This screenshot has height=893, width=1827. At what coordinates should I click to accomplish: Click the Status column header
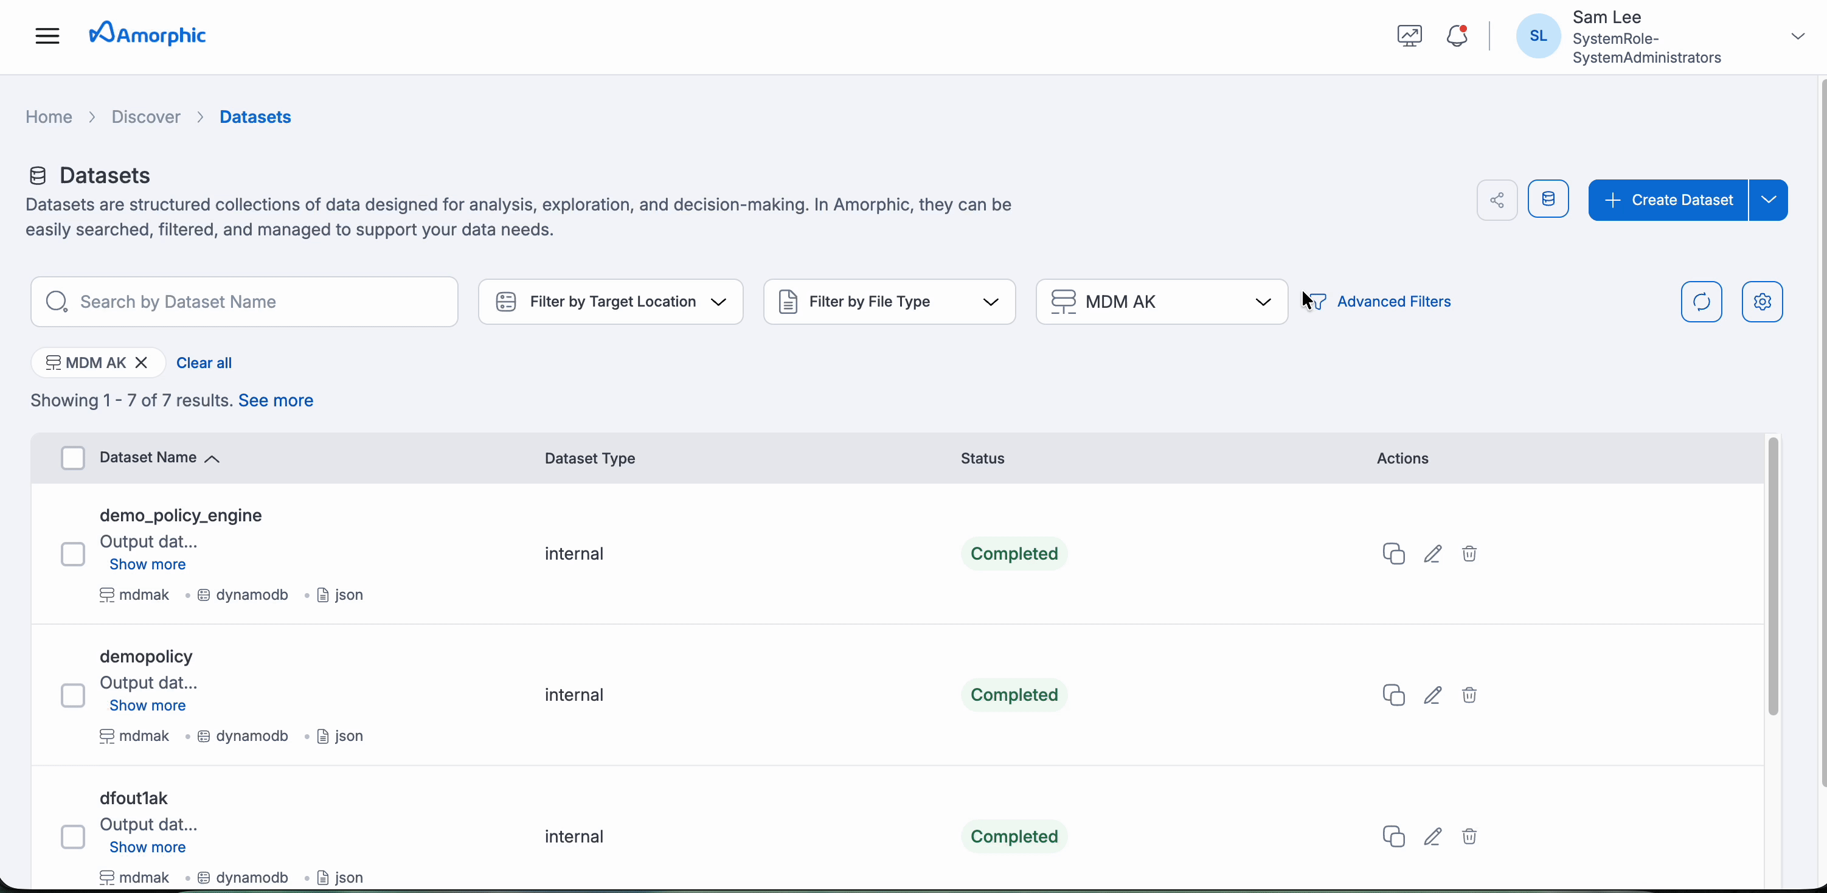(x=982, y=459)
